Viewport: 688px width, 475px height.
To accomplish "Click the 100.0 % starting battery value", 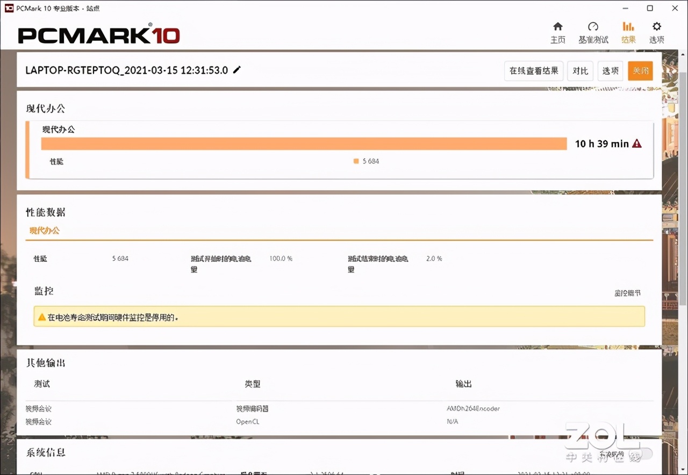I will 281,258.
